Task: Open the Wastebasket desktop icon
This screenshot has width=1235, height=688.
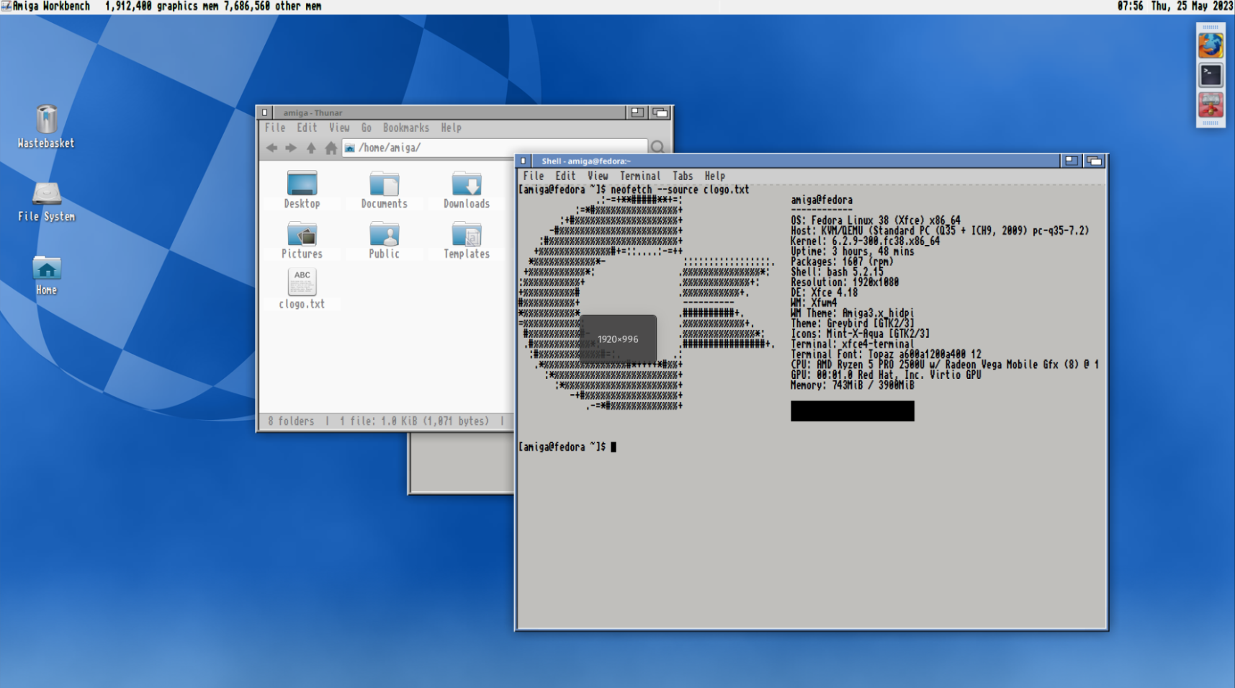Action: point(46,127)
